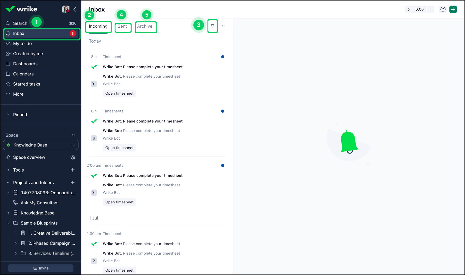Switch to the Archive tab
This screenshot has width=465, height=275.
click(145, 26)
